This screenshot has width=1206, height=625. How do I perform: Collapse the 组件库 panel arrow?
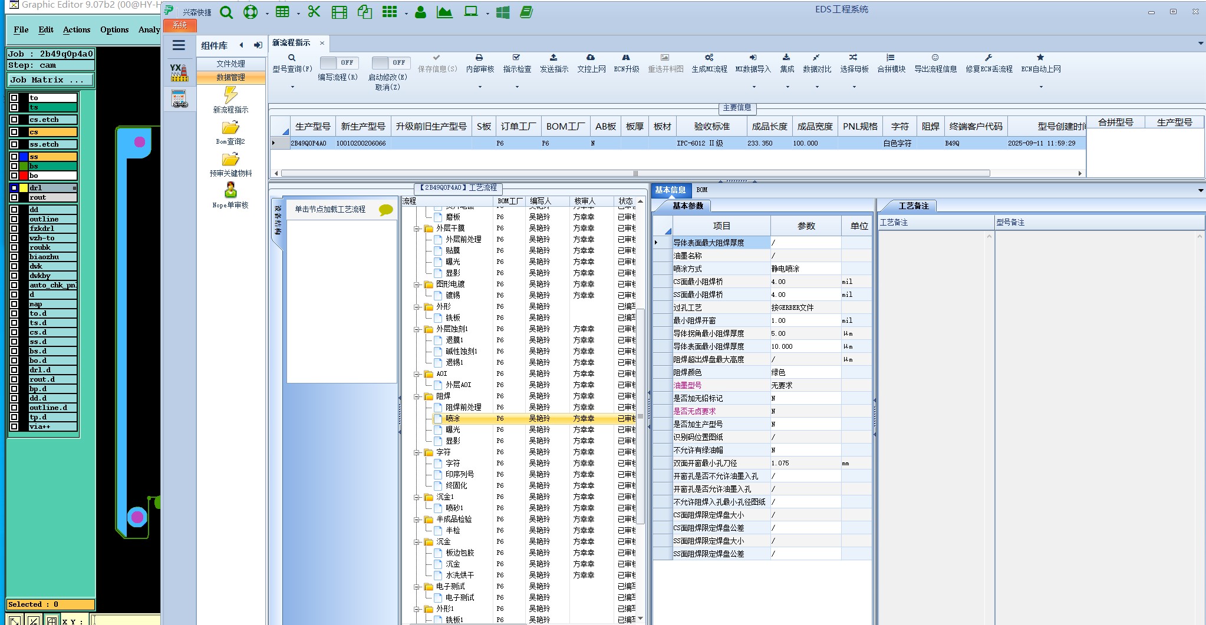click(241, 45)
